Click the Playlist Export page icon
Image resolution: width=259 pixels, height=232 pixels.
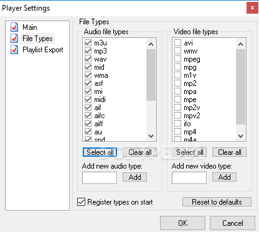coord(14,50)
